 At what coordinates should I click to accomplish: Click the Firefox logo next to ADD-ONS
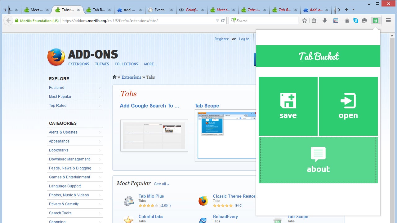[56, 57]
